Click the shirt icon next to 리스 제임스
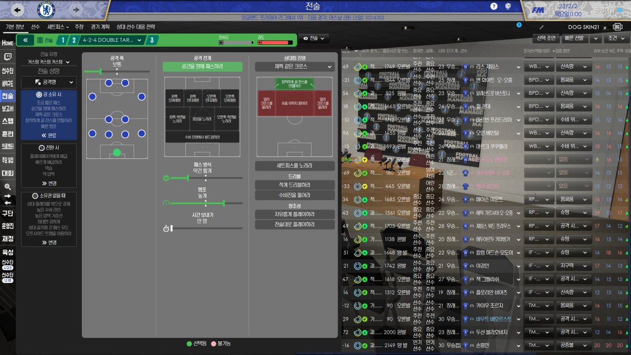Viewport: 631px width, 355px height. coord(466,67)
